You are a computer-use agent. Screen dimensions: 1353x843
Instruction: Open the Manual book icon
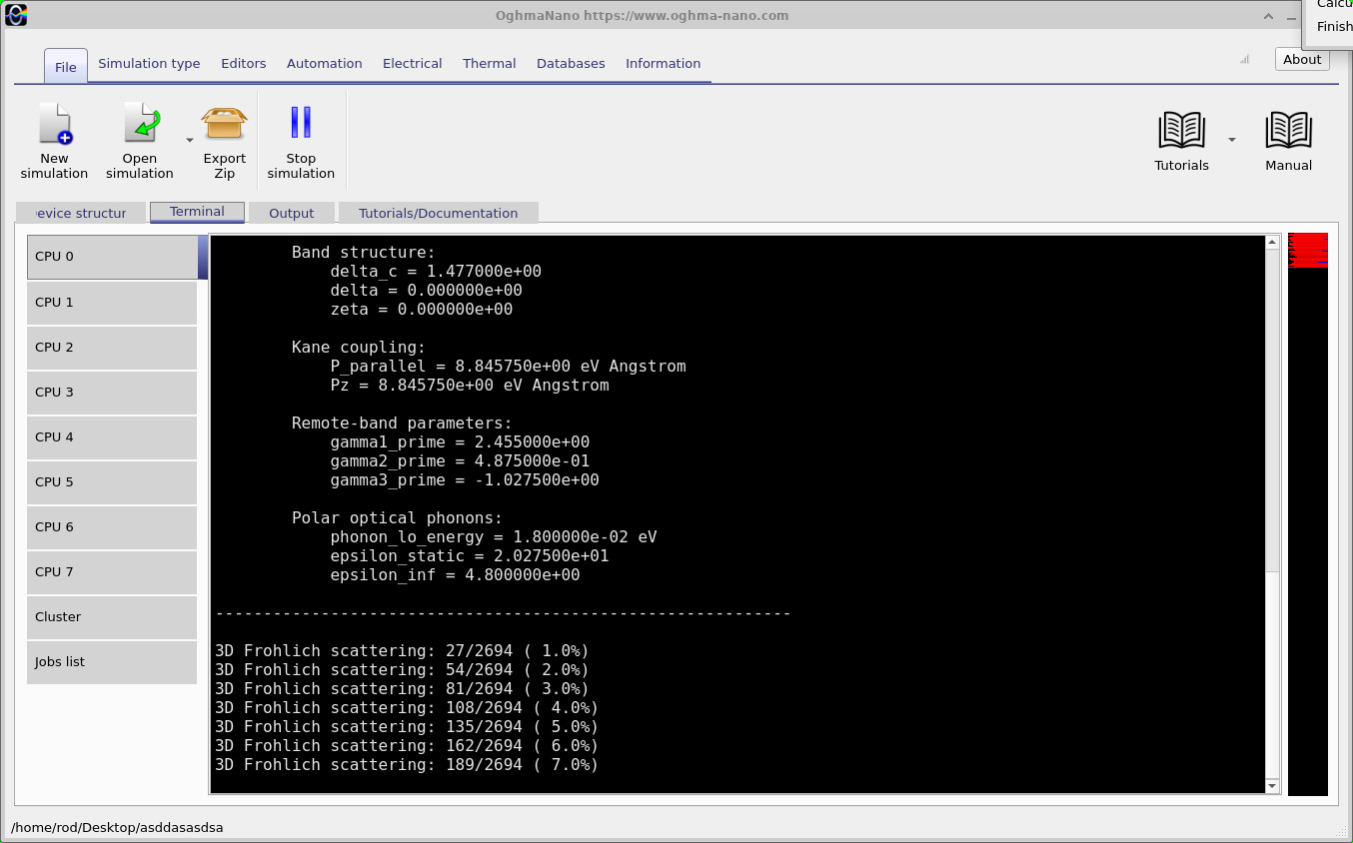(1288, 130)
